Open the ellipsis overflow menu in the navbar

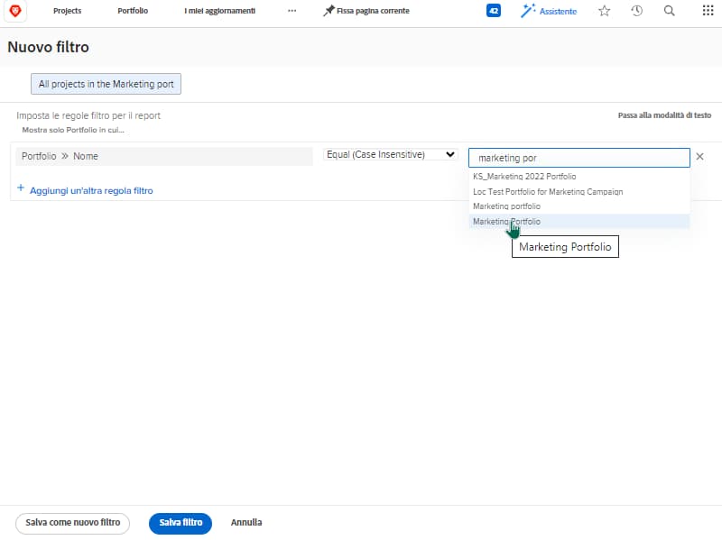click(292, 11)
